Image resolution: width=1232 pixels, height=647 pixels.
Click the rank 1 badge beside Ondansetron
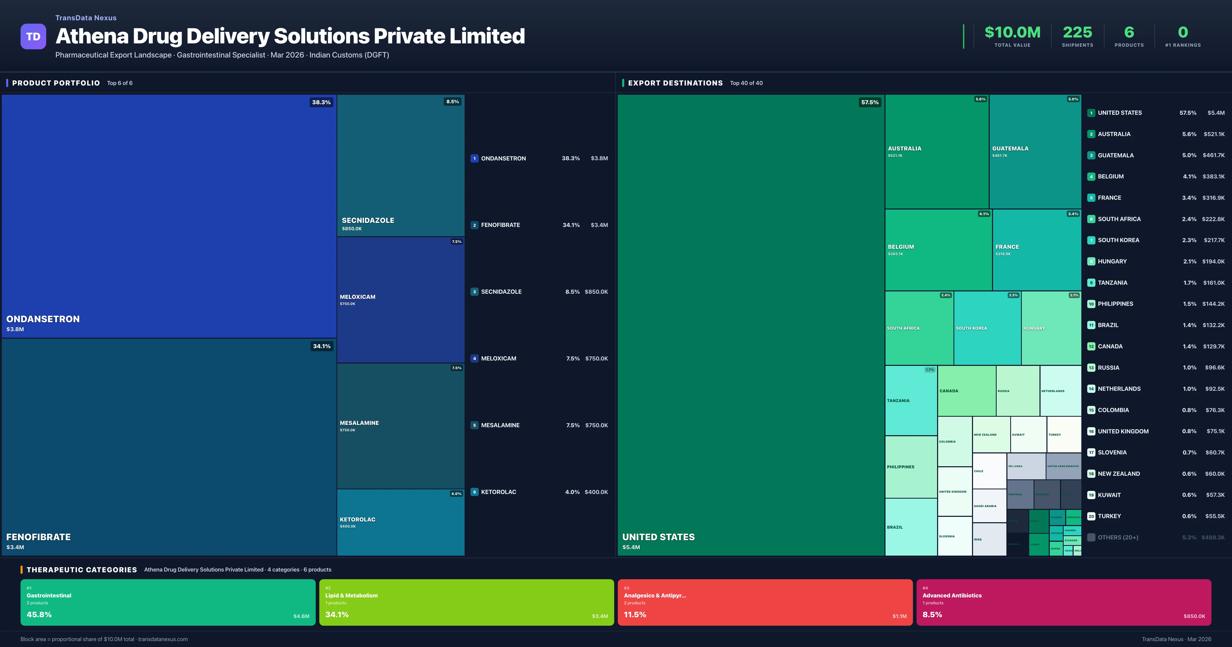[474, 158]
